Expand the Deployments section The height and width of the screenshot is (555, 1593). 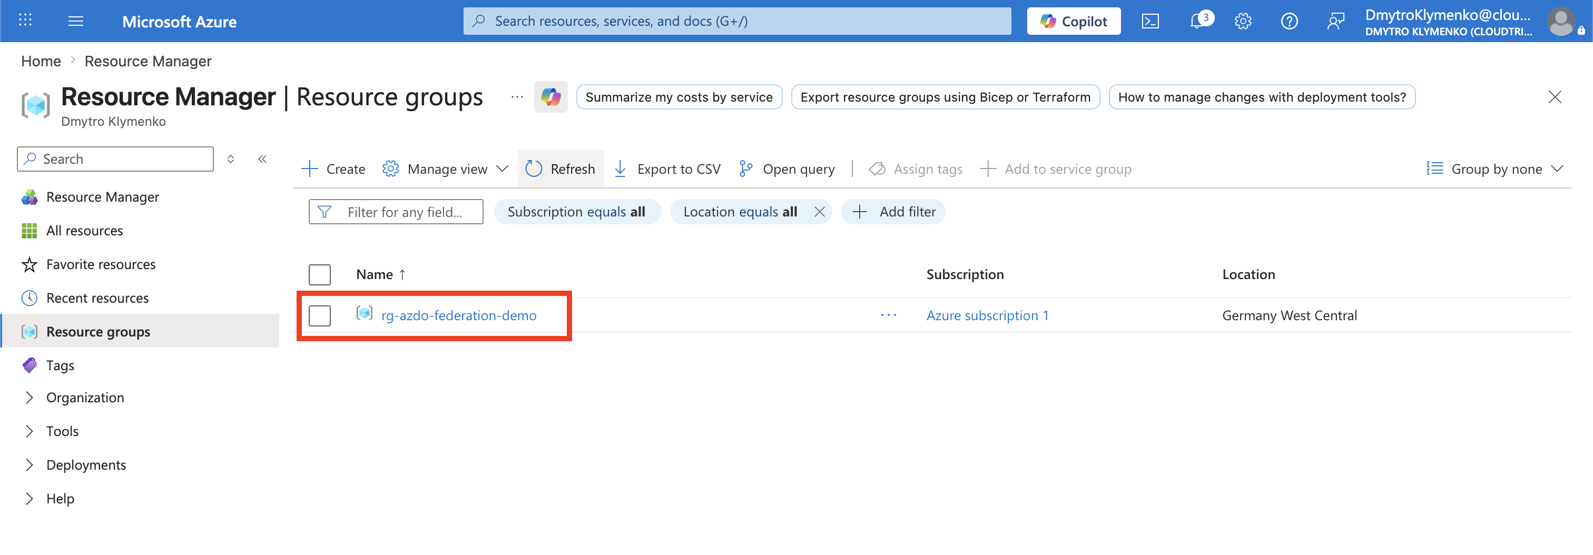click(x=29, y=465)
